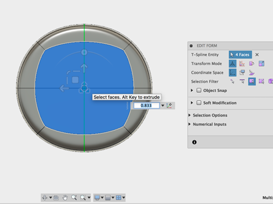Activate the Orbit tool in navigation bar

45,198
